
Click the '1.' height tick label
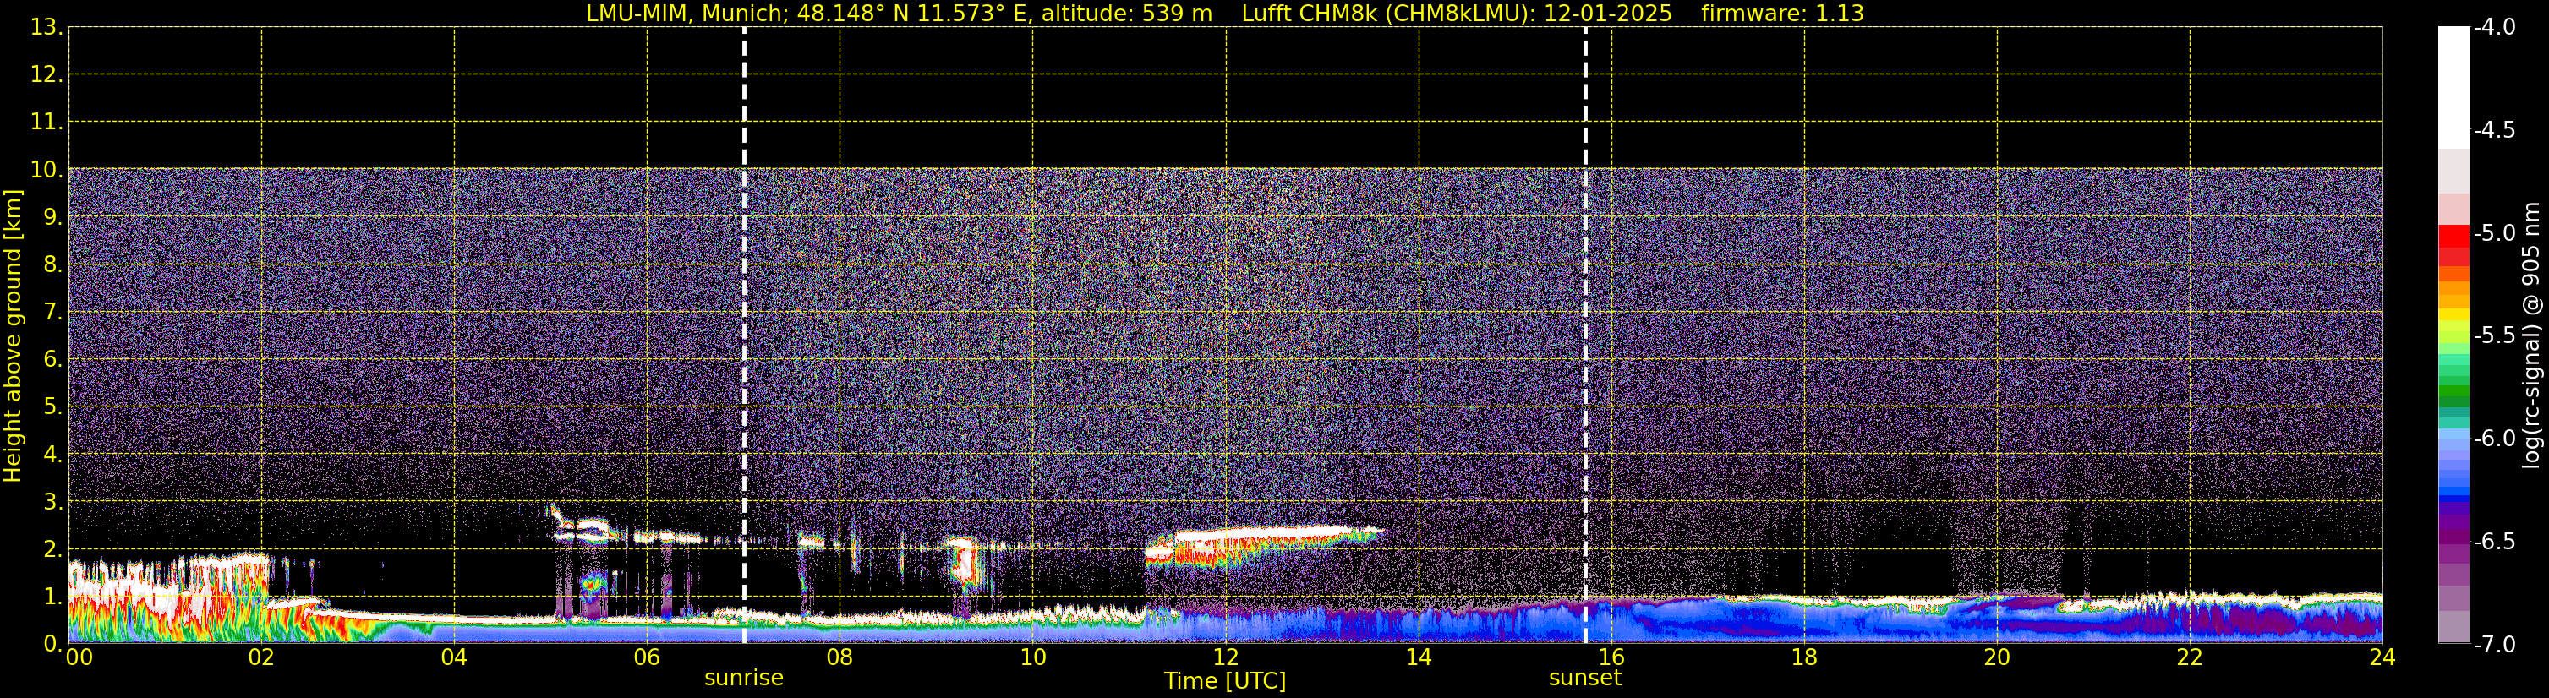52,596
